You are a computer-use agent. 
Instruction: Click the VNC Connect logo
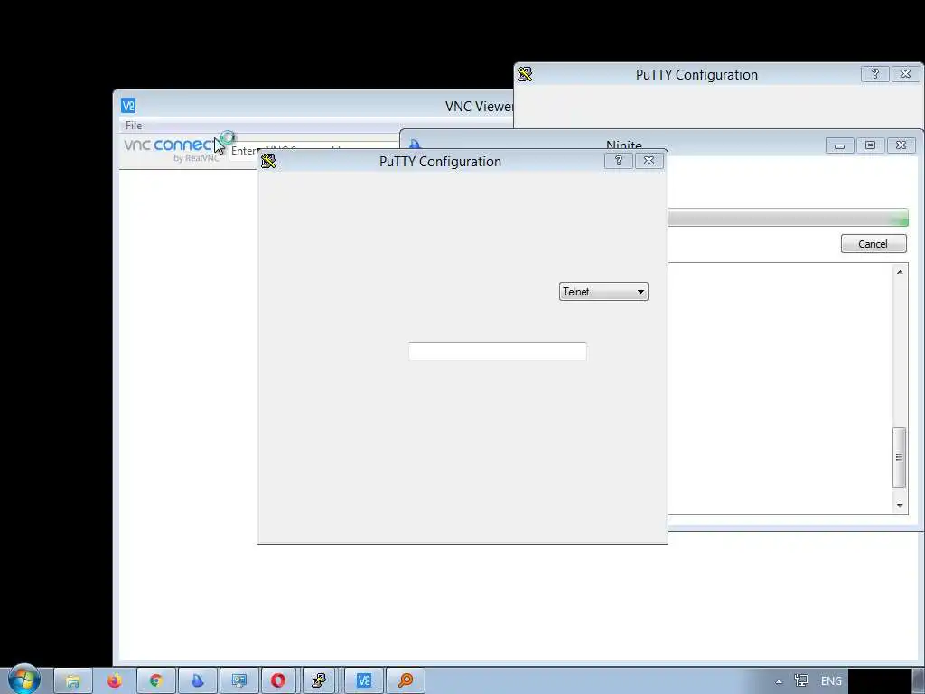[x=171, y=149]
